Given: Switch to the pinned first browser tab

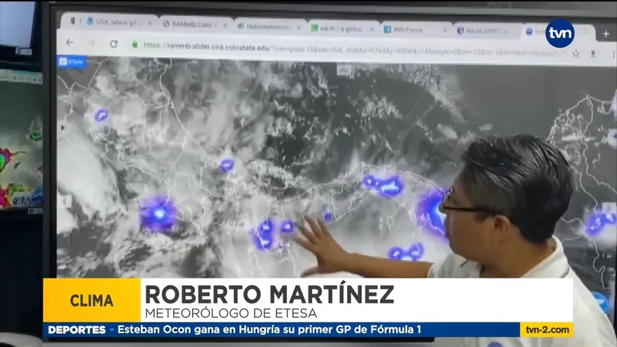Looking at the screenshot, I should pos(73,21).
